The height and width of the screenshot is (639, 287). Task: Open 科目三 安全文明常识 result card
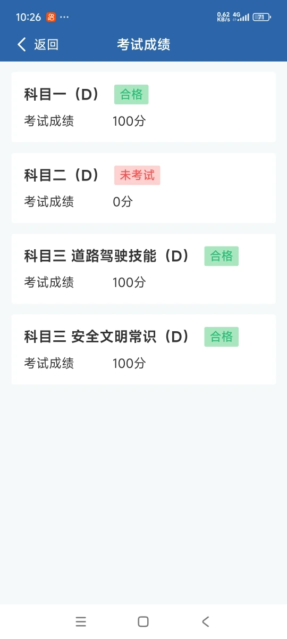coord(143,349)
